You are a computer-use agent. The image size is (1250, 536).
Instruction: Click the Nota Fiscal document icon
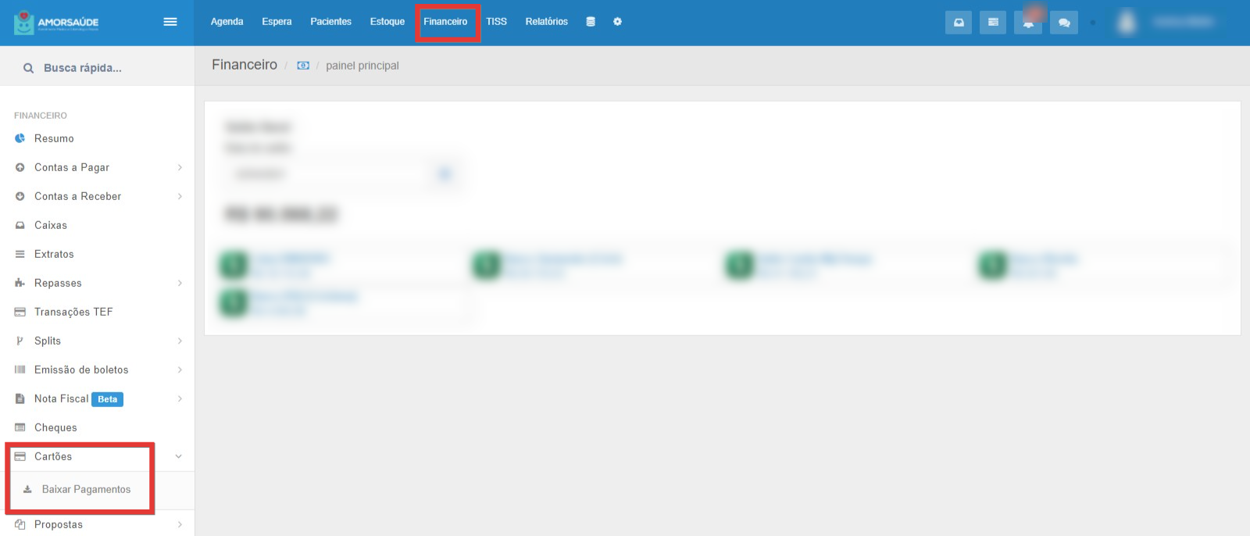(20, 398)
